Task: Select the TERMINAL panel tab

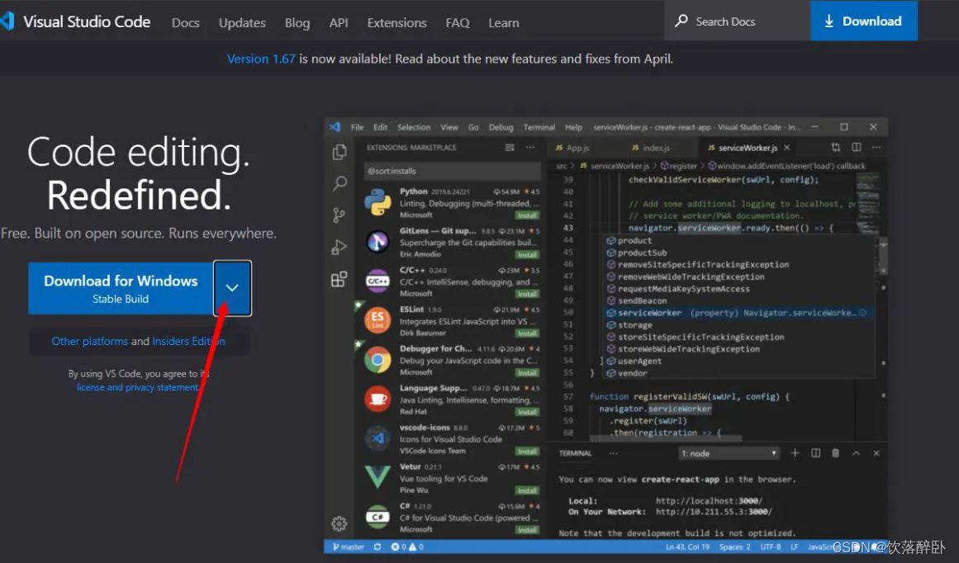Action: pyautogui.click(x=575, y=453)
